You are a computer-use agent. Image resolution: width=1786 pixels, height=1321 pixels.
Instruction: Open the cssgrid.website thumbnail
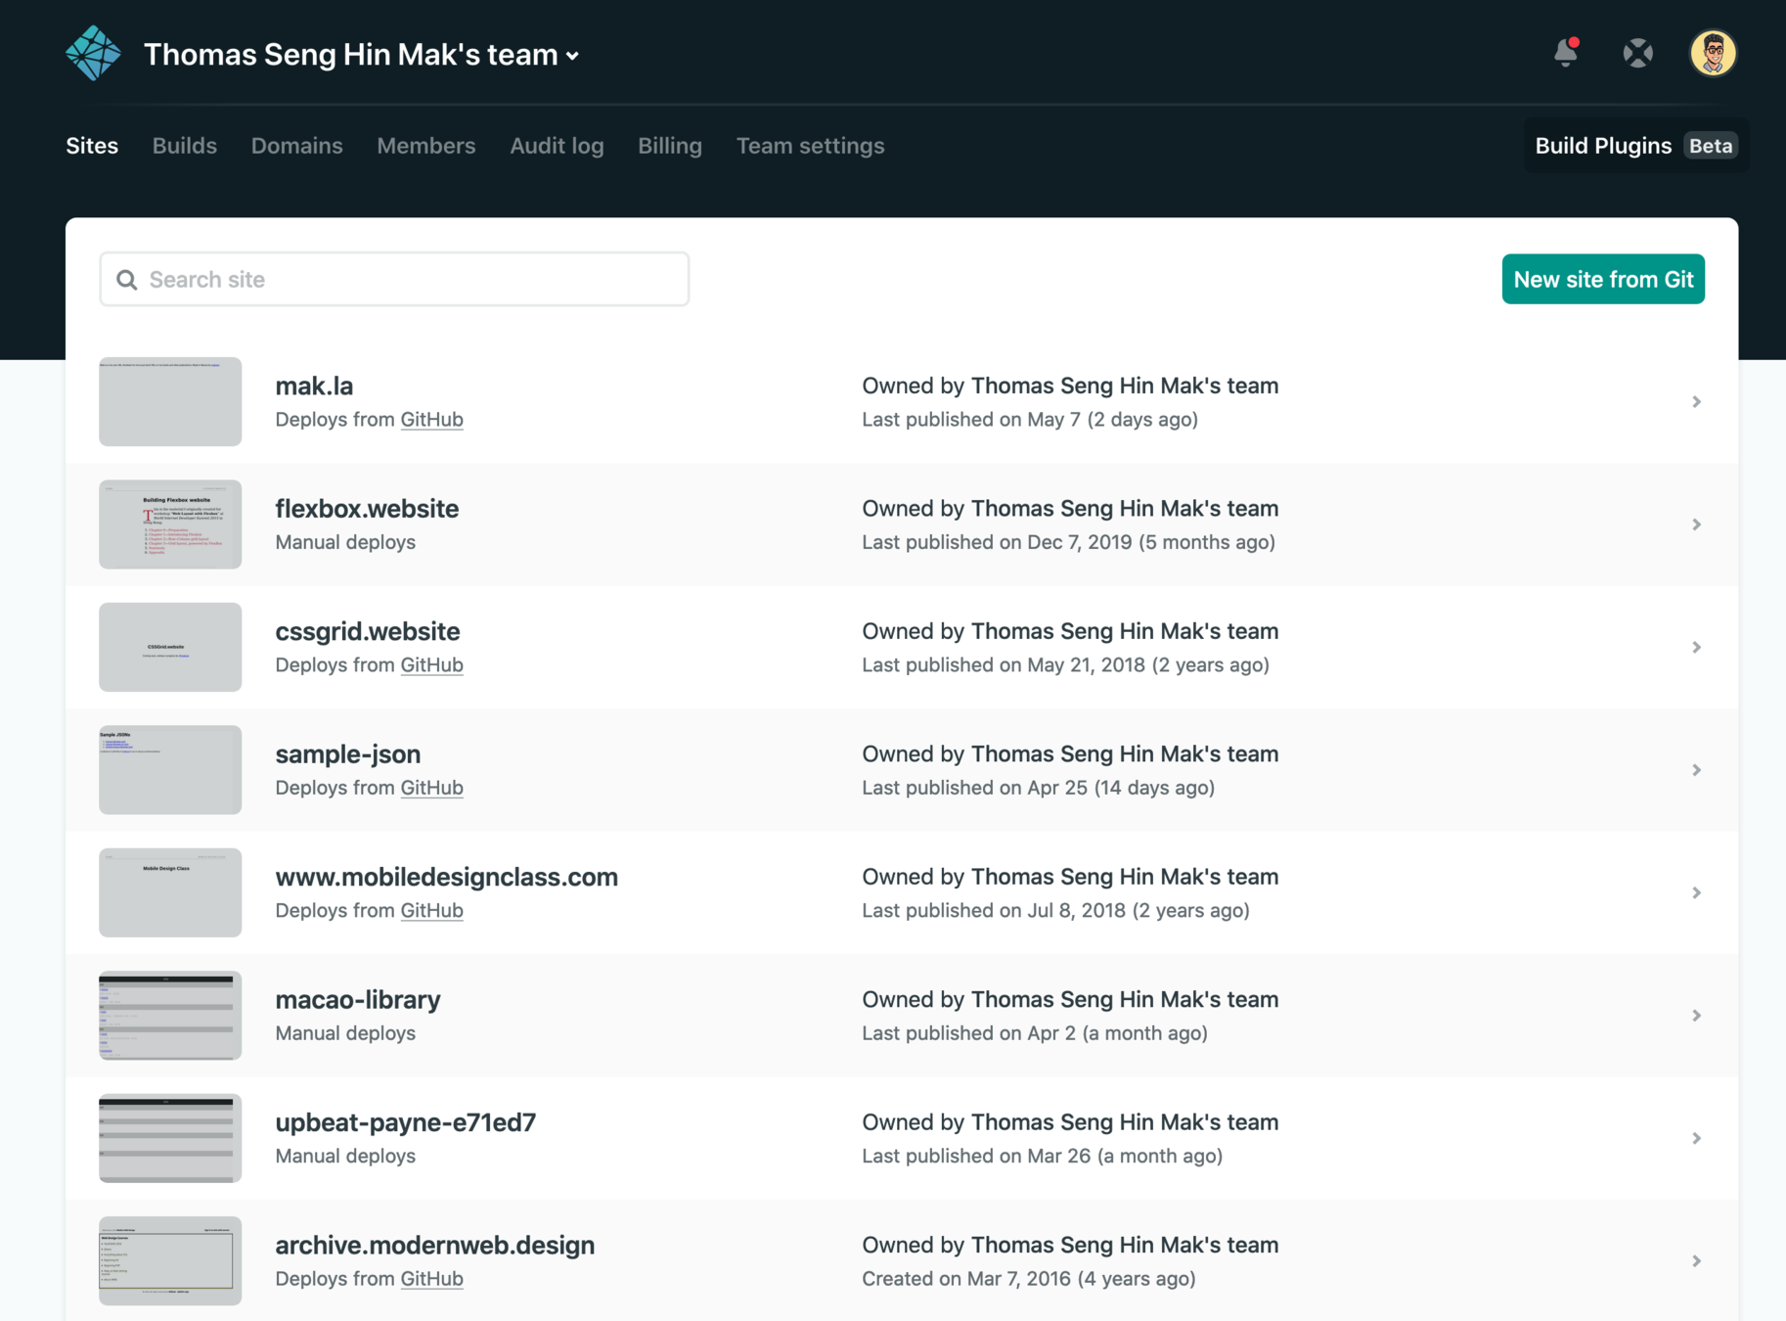(170, 648)
